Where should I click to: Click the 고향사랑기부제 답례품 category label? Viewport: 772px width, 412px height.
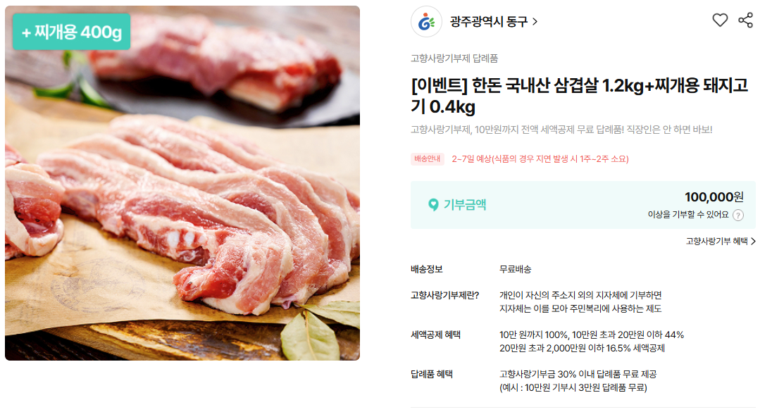click(x=454, y=58)
